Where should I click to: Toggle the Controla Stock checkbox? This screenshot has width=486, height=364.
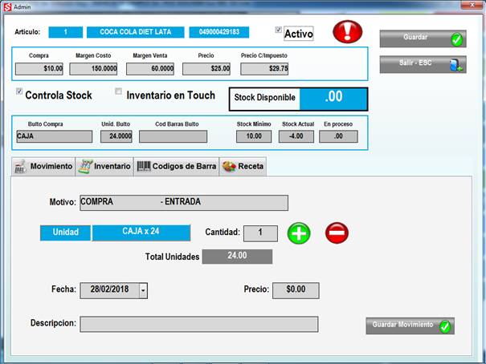pyautogui.click(x=19, y=91)
